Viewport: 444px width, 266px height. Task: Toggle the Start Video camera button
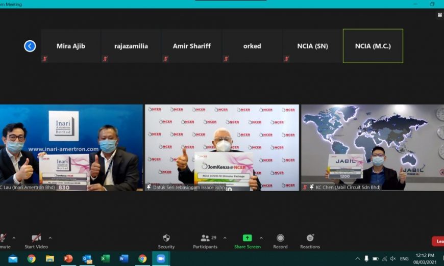(x=36, y=241)
